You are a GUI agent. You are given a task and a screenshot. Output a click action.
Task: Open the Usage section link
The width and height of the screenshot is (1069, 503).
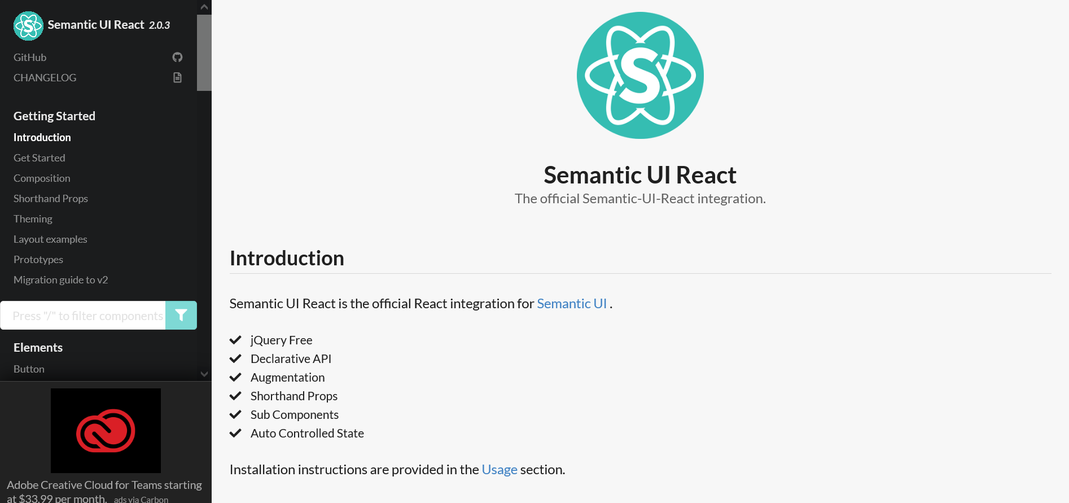499,469
